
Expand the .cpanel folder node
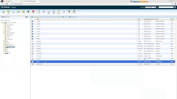click(4, 31)
